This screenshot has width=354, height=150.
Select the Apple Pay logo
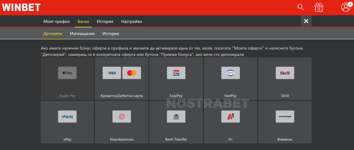coord(67,73)
